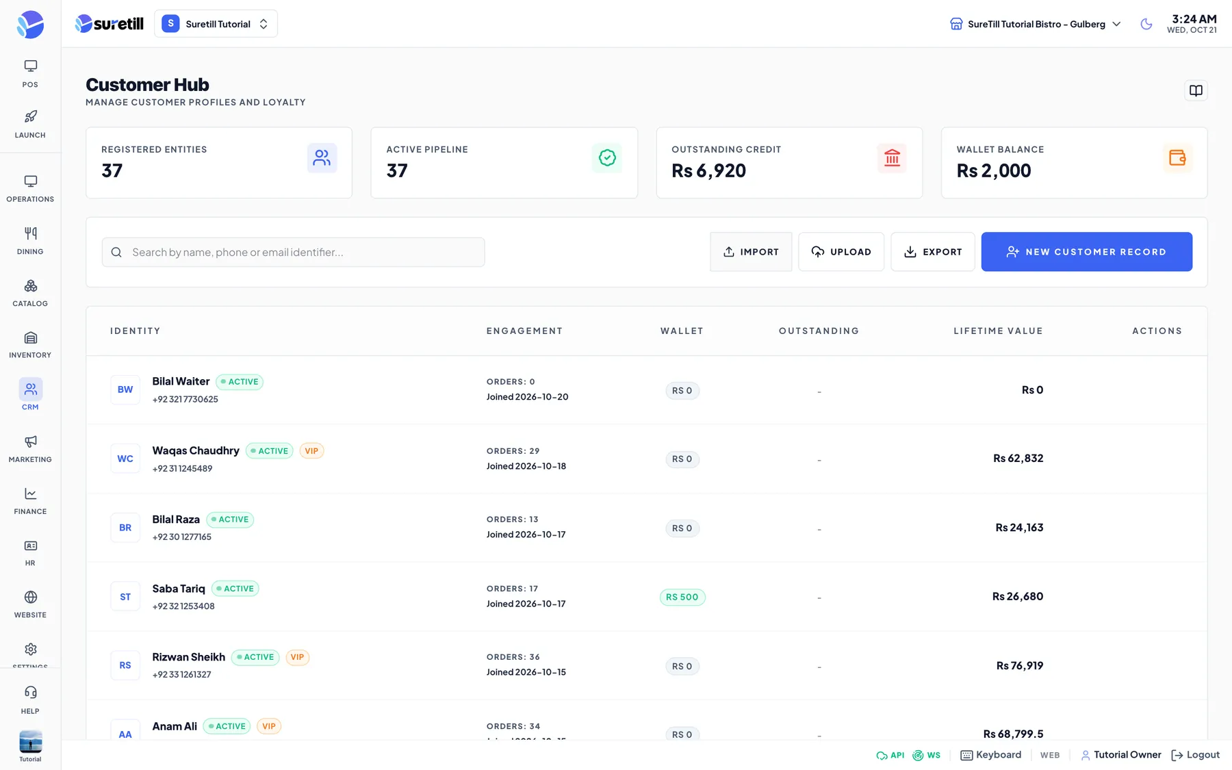Open Saba Tariq's customer row
The width and height of the screenshot is (1232, 770).
(647, 596)
